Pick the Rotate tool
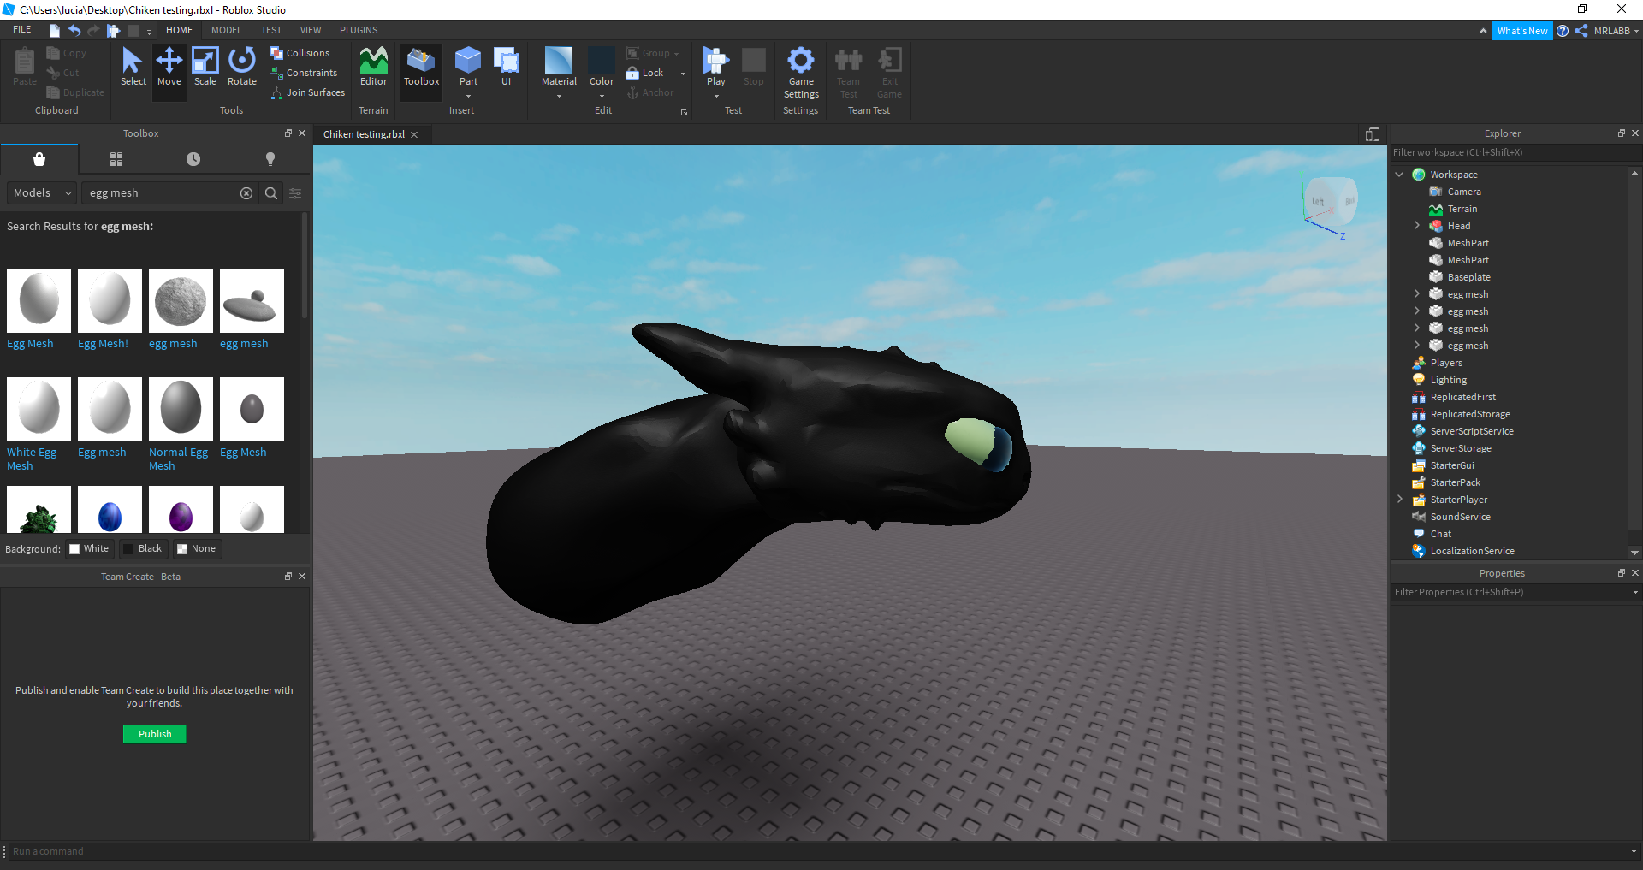Viewport: 1643px width, 870px height. click(x=242, y=67)
